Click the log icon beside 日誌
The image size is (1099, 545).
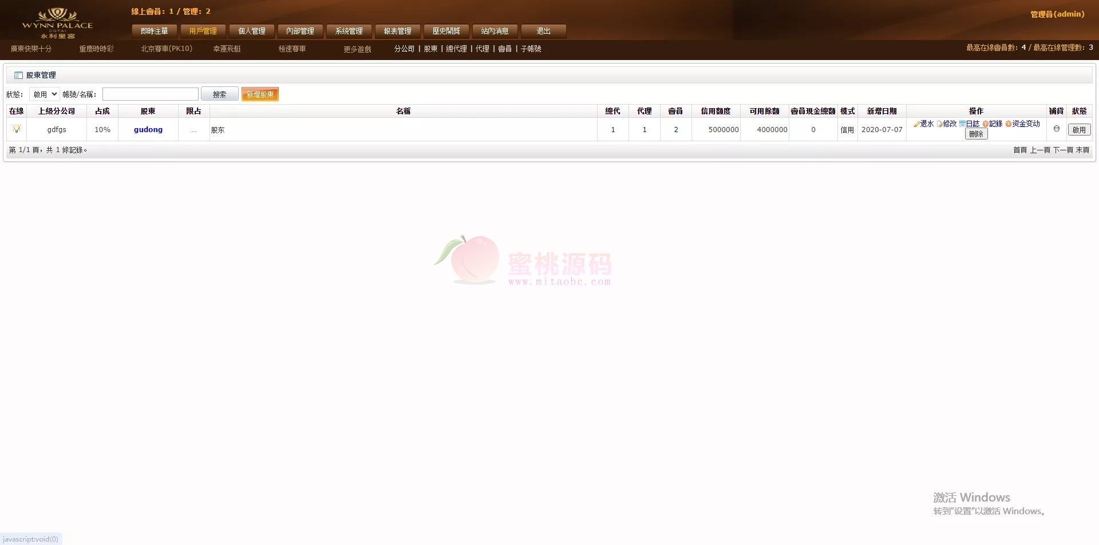[963, 124]
